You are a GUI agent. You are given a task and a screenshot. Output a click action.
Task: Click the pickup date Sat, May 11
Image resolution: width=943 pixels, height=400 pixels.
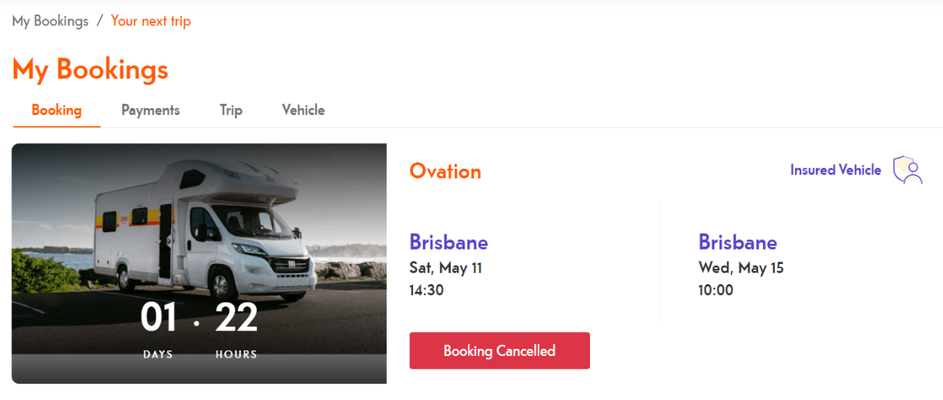(x=446, y=268)
